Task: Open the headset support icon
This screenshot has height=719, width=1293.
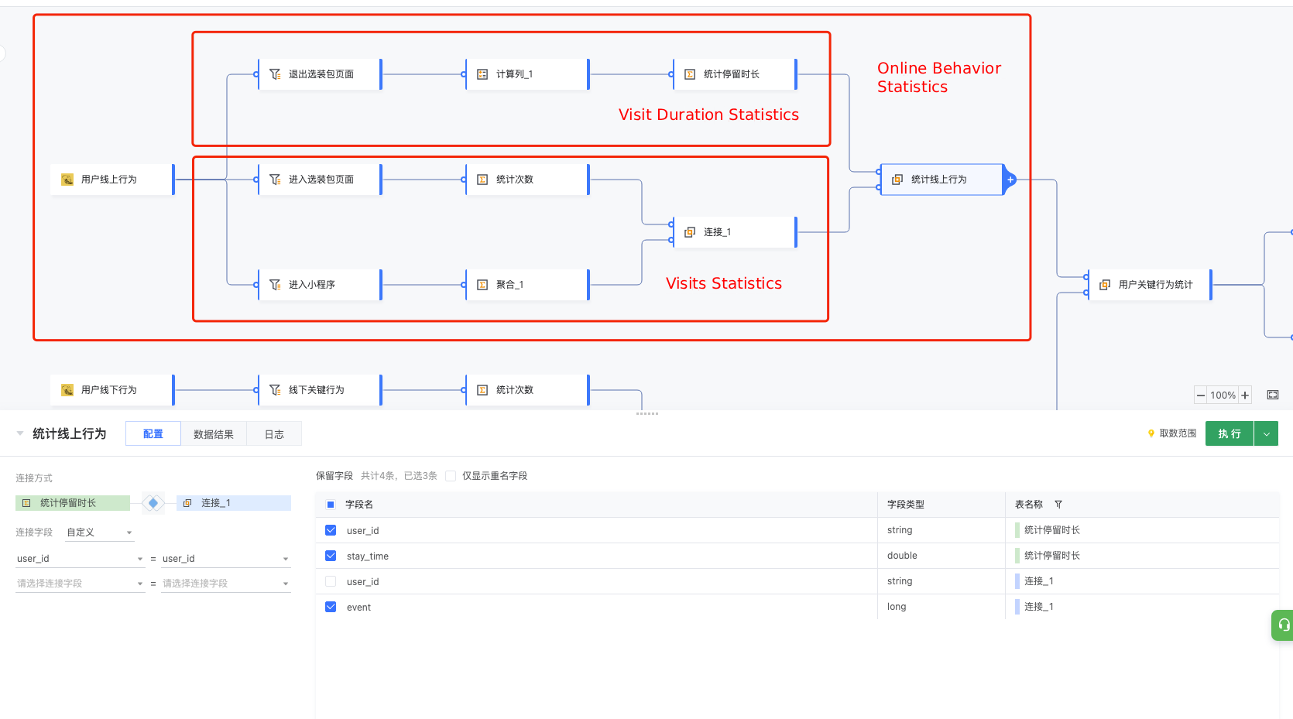Action: 1283,625
